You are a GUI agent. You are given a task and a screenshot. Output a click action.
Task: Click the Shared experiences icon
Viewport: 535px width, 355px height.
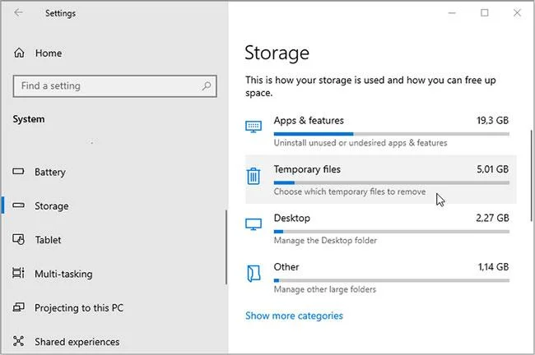coord(18,341)
